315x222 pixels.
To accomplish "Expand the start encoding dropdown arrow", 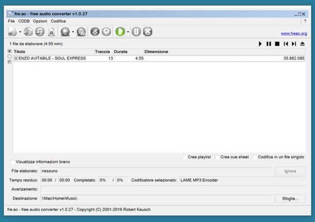I will [x=128, y=31].
